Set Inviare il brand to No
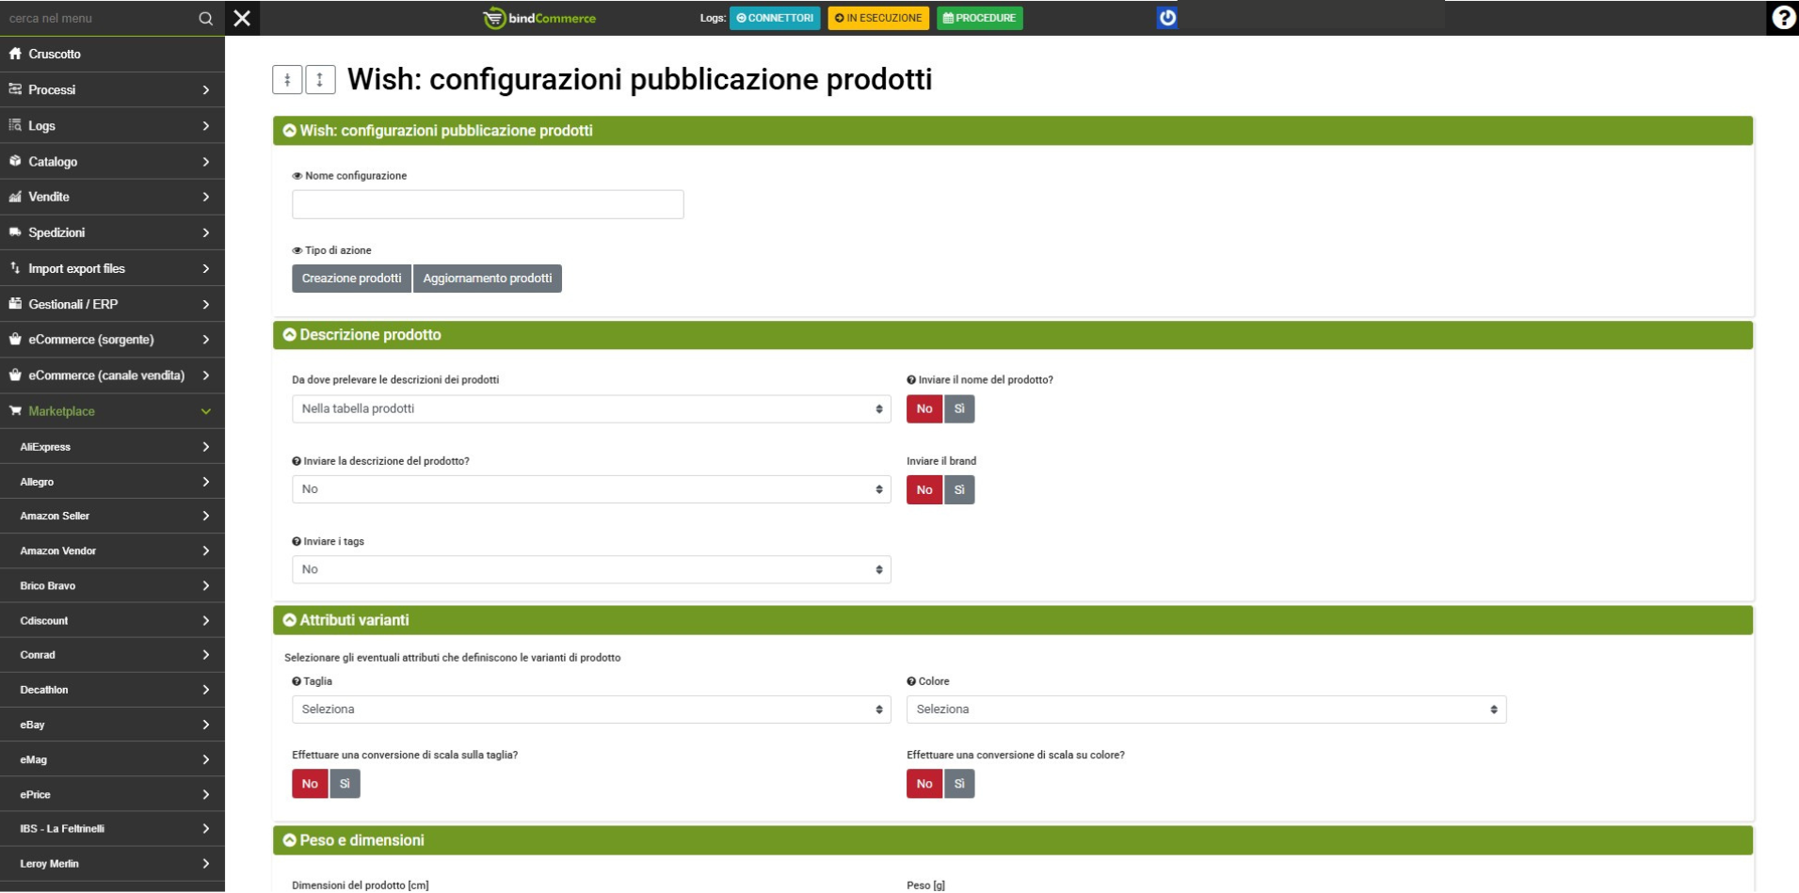Screen dimensions: 1799x893 (924, 490)
